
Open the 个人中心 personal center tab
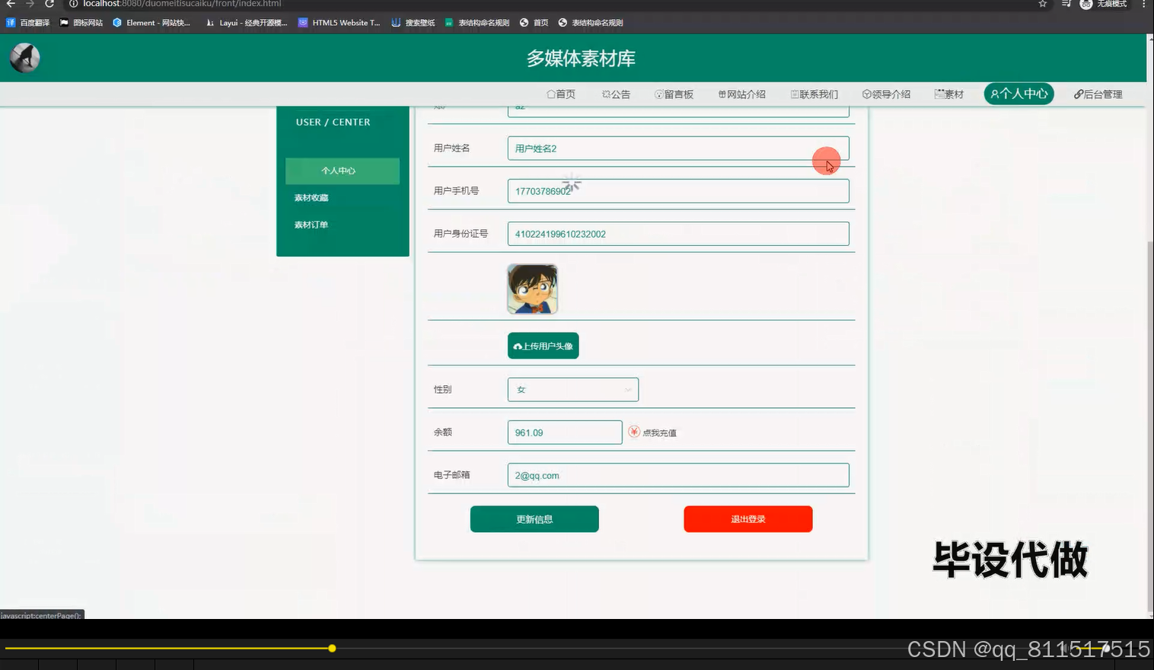point(1018,94)
